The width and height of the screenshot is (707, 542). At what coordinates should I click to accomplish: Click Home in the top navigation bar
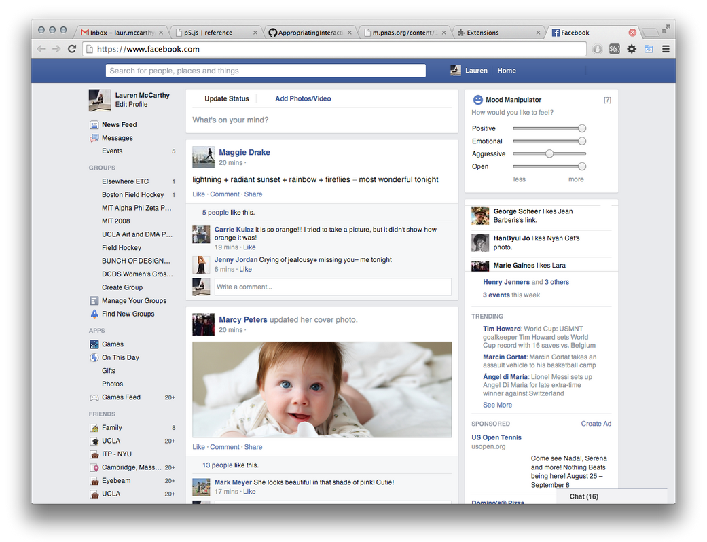click(x=506, y=71)
